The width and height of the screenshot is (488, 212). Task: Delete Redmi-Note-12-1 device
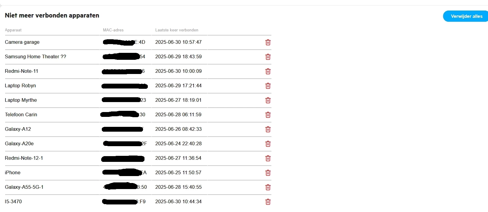pyautogui.click(x=268, y=158)
